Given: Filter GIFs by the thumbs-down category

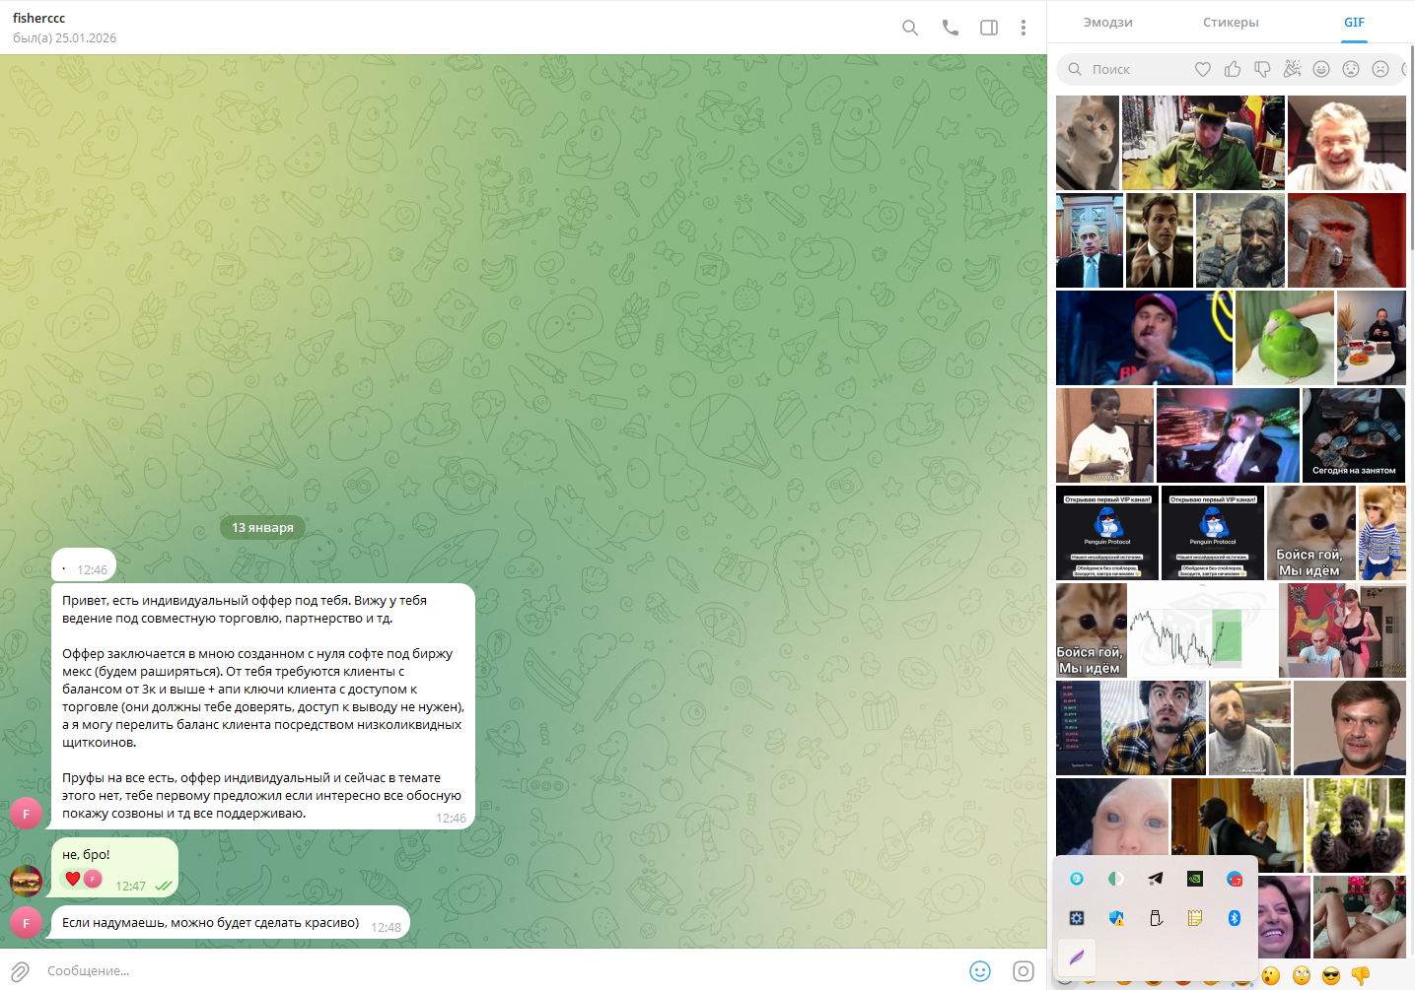Looking at the screenshot, I should [1262, 69].
